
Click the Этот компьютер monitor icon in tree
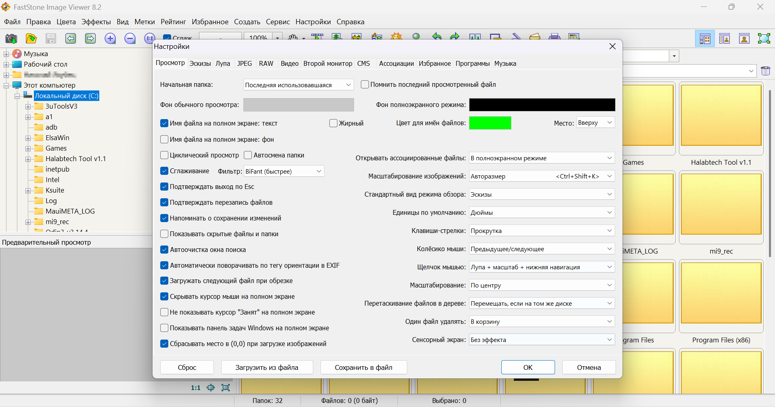(x=17, y=85)
